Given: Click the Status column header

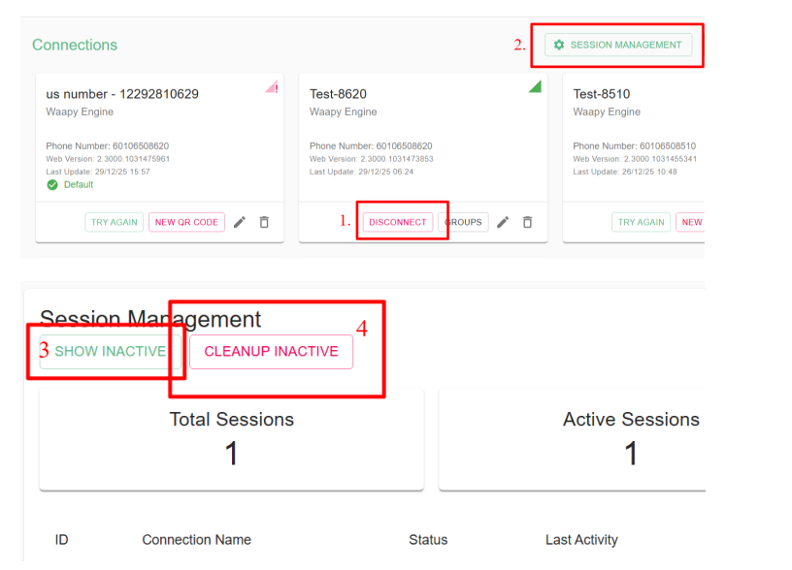Looking at the screenshot, I should tap(428, 540).
